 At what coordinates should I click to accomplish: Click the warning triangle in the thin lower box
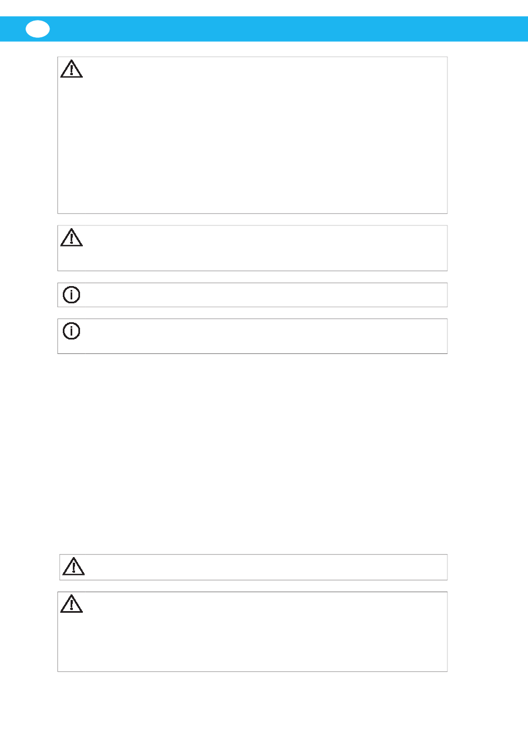pos(73,567)
